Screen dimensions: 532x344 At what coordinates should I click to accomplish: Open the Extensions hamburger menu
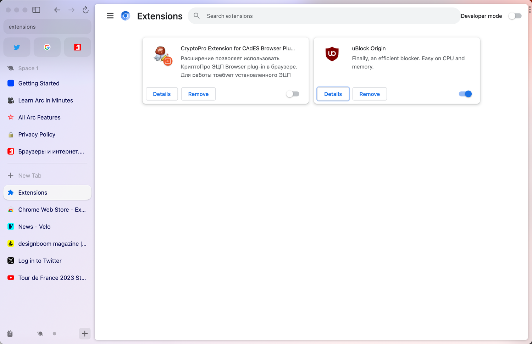click(110, 16)
